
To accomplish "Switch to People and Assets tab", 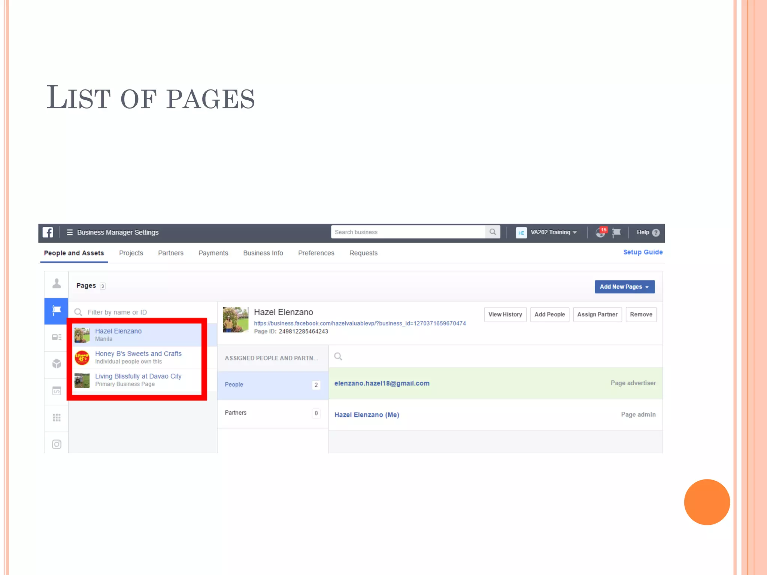I will (x=74, y=253).
